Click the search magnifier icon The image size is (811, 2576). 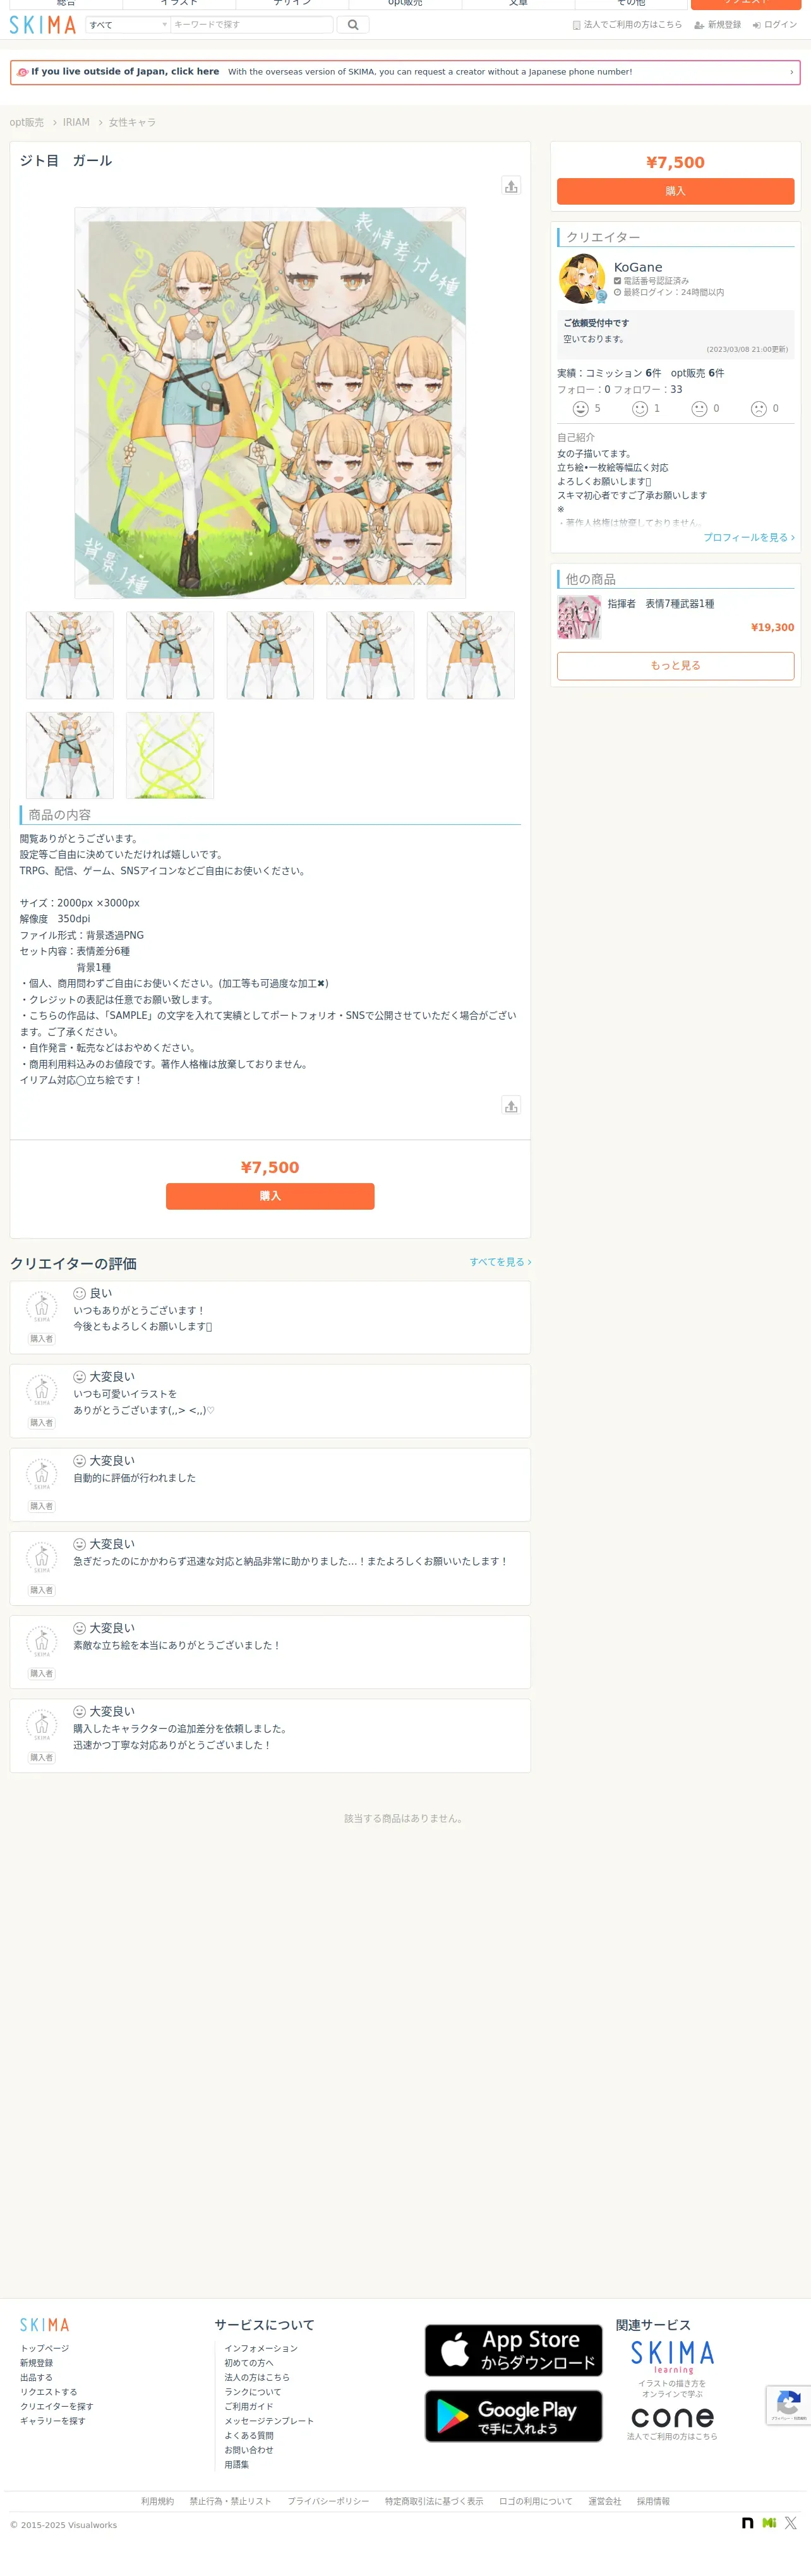tap(353, 25)
